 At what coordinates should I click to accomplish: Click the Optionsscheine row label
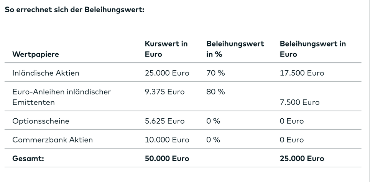pos(41,121)
